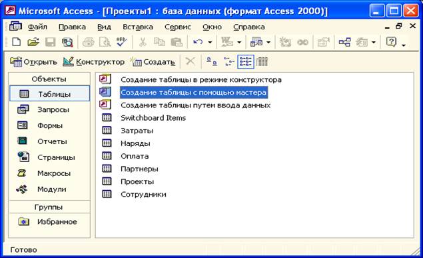This screenshot has width=423, height=258.
Task: Click the Analyze toolbar icon
Action: click(x=256, y=42)
